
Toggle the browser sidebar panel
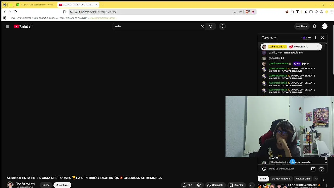point(311,12)
